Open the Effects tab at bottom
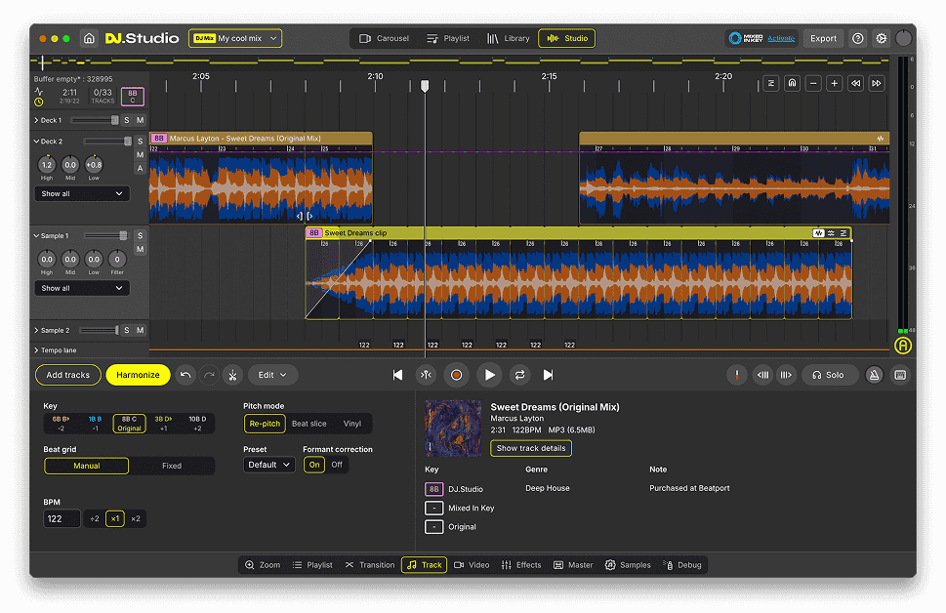 click(521, 565)
